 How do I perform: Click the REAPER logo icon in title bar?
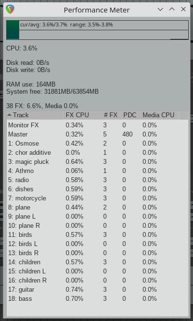[x=10, y=10]
